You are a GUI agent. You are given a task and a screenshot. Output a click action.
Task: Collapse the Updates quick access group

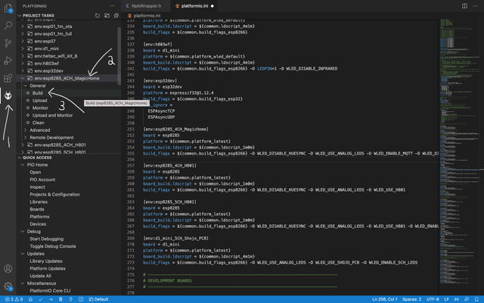pos(23,254)
